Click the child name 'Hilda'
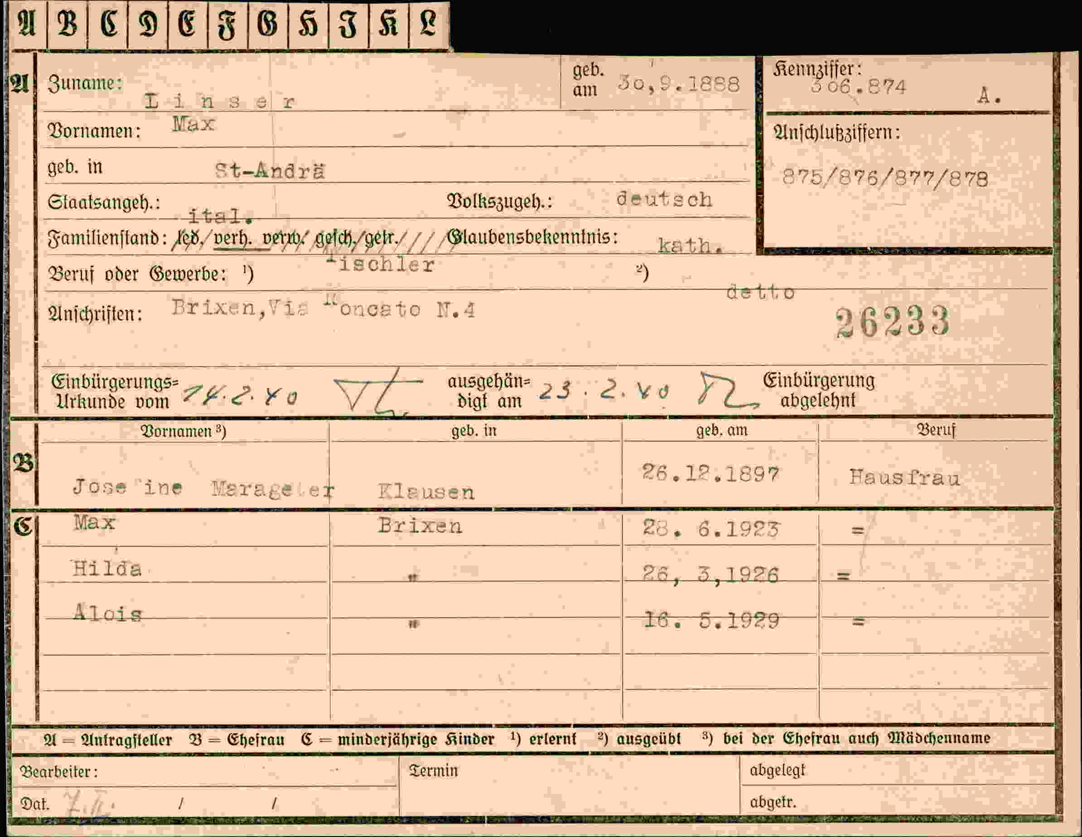Image resolution: width=1082 pixels, height=837 pixels. pos(107,568)
